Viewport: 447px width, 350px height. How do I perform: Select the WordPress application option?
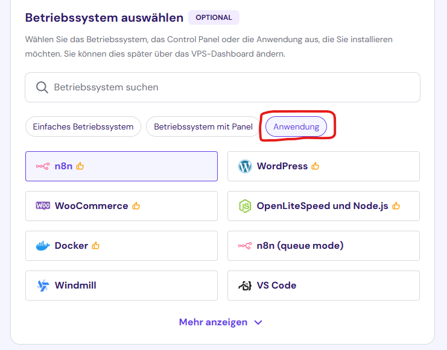[323, 166]
